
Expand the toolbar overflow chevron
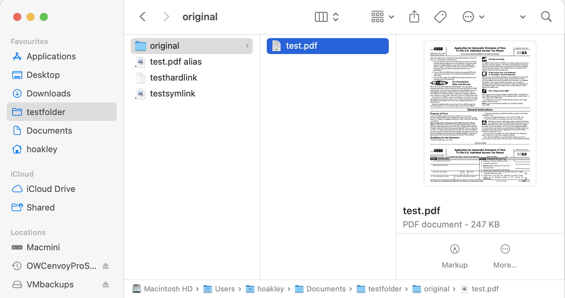(523, 17)
